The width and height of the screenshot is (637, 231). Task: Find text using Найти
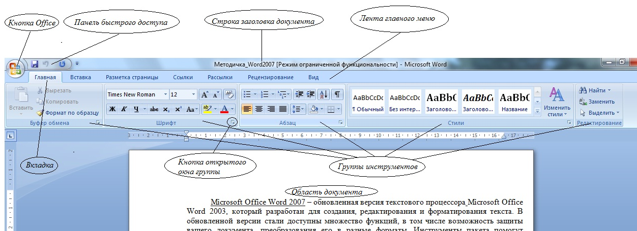tap(595, 90)
